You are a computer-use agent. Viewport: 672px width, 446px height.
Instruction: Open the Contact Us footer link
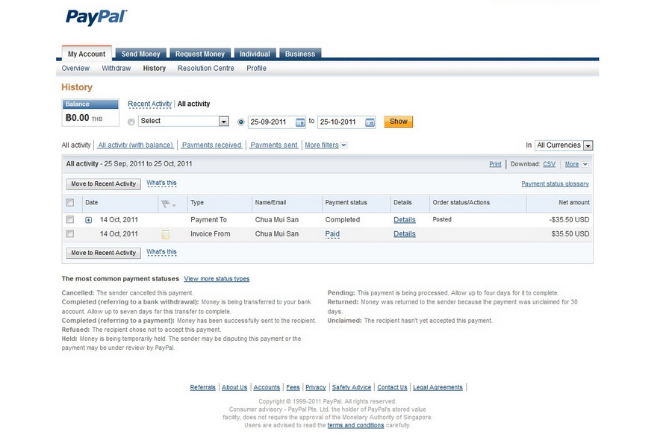392,387
